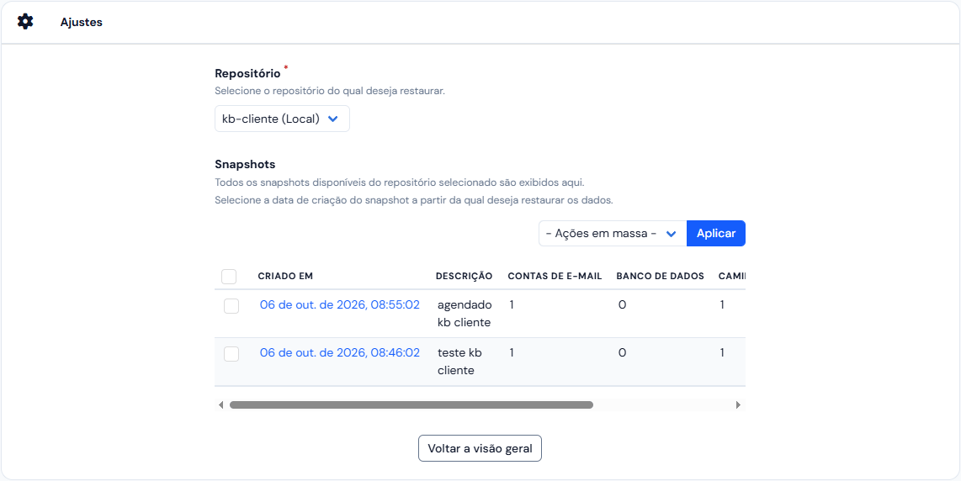Click the Ajustes gear icon
Viewport: 961px width, 481px height.
click(x=25, y=22)
